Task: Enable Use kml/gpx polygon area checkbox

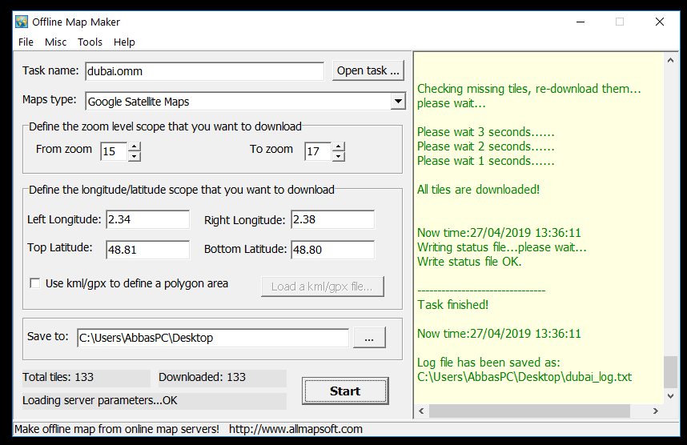Action: [x=35, y=283]
